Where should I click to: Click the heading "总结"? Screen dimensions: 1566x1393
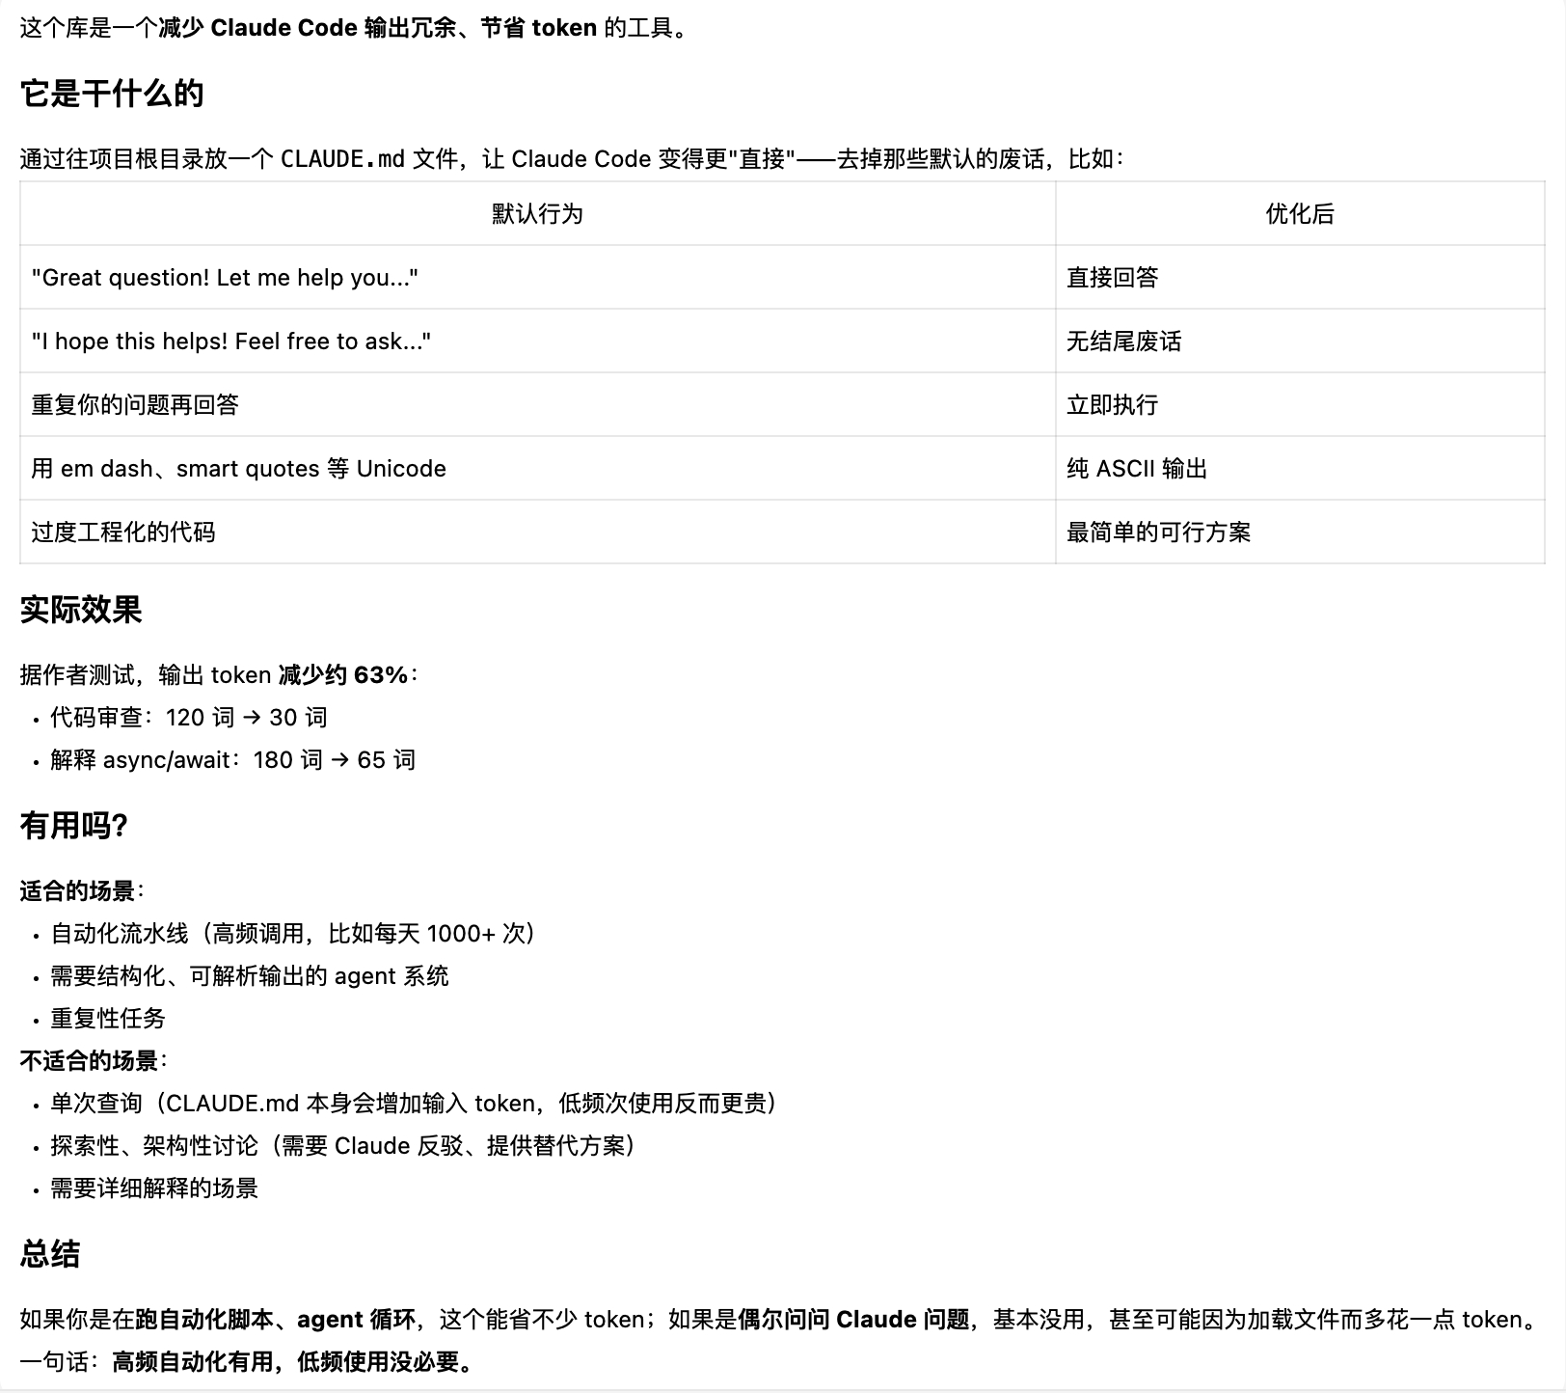click(x=50, y=1254)
